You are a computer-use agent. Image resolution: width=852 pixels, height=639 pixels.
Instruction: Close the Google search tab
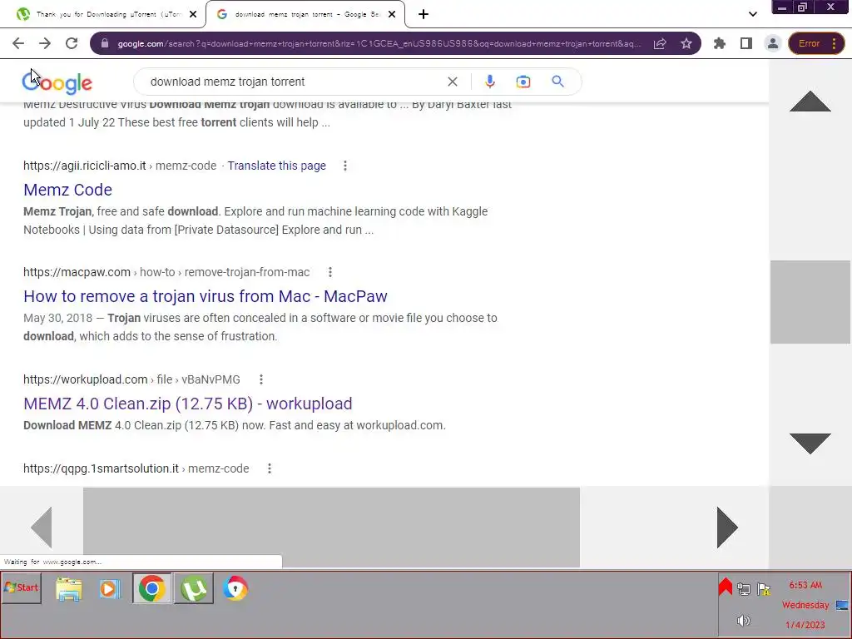point(392,14)
